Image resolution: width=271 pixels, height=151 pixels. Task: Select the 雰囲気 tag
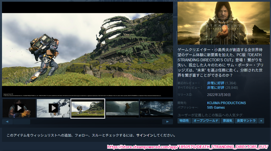[x=227, y=121]
